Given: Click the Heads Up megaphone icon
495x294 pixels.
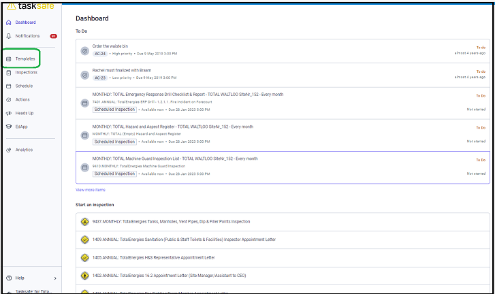Looking at the screenshot, I should pyautogui.click(x=9, y=113).
